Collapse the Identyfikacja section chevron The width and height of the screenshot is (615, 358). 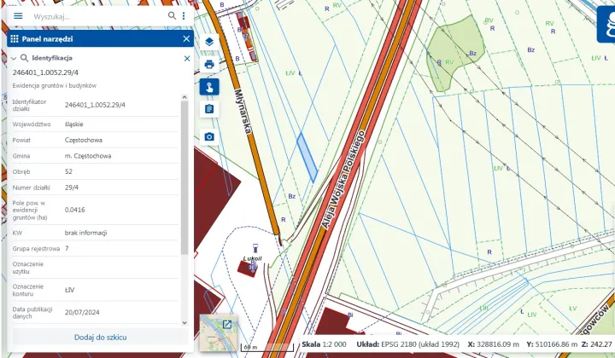(x=14, y=59)
